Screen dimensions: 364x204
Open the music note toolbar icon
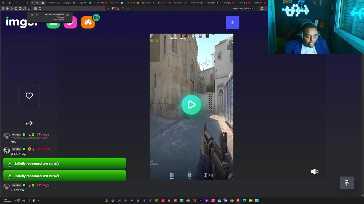click(x=24, y=8)
